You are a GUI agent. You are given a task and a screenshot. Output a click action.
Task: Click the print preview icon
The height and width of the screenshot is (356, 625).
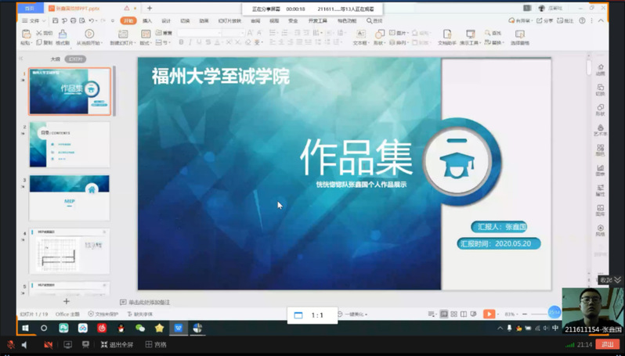point(82,20)
